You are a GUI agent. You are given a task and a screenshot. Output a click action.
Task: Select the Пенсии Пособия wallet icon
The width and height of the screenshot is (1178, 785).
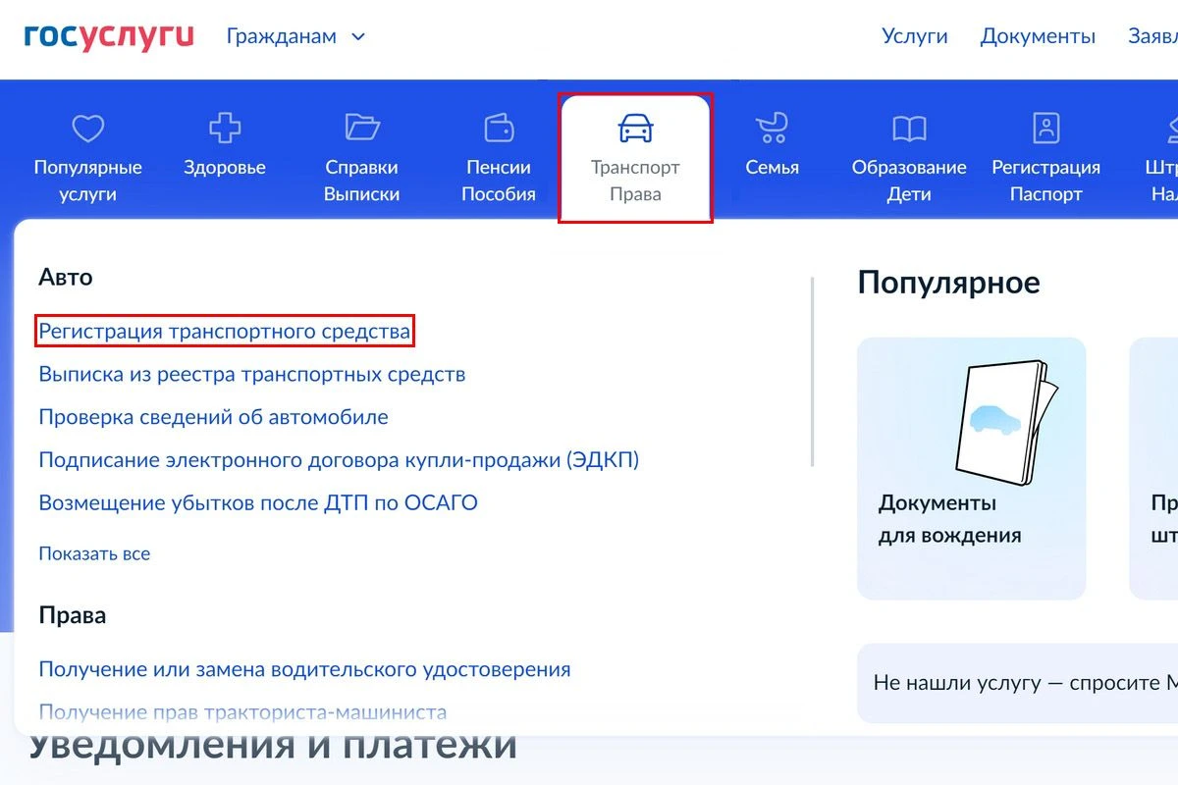499,128
